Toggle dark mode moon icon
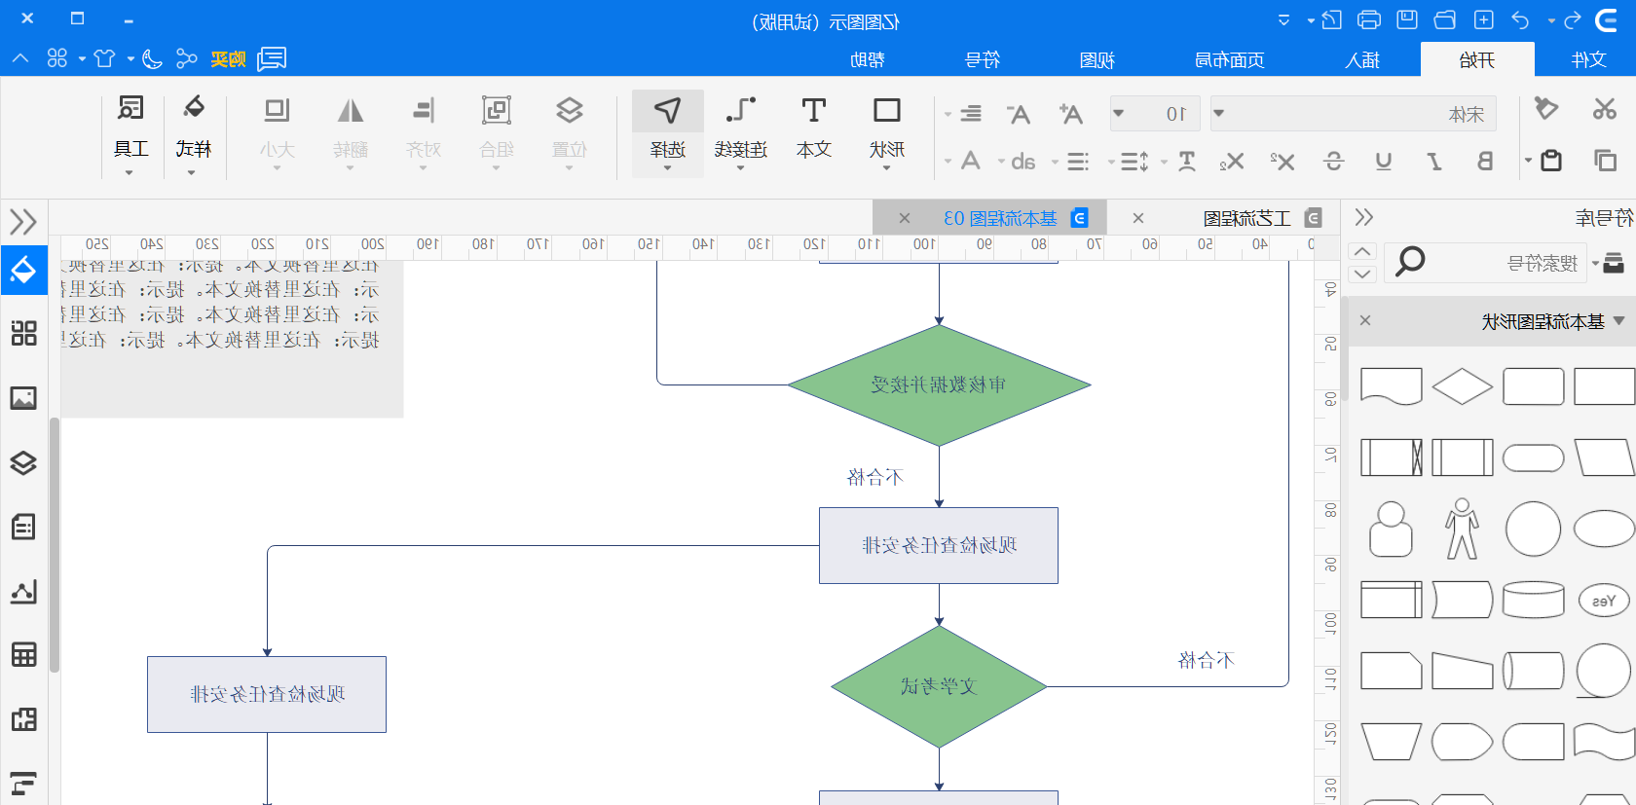This screenshot has height=805, width=1636. 151,59
